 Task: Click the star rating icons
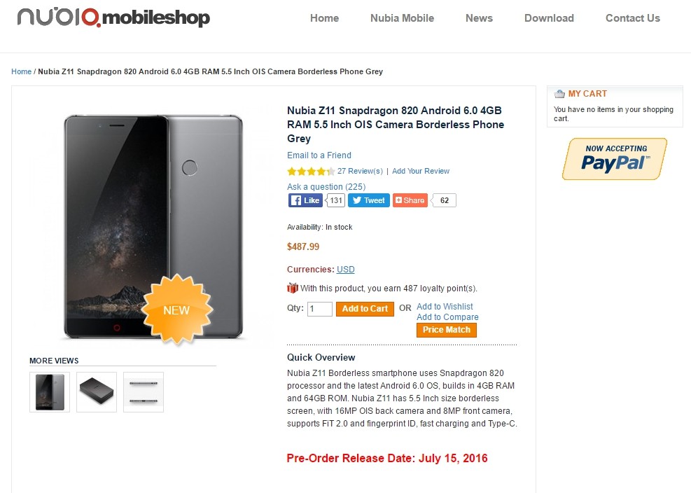pyautogui.click(x=311, y=171)
